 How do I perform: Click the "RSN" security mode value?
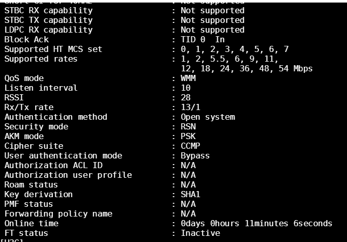coord(188,126)
